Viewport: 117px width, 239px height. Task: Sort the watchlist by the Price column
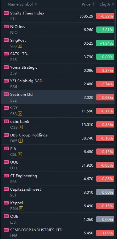88,4
